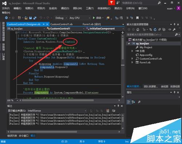Open the 工具(T) menu
This screenshot has height=144, width=182.
(x=90, y=8)
